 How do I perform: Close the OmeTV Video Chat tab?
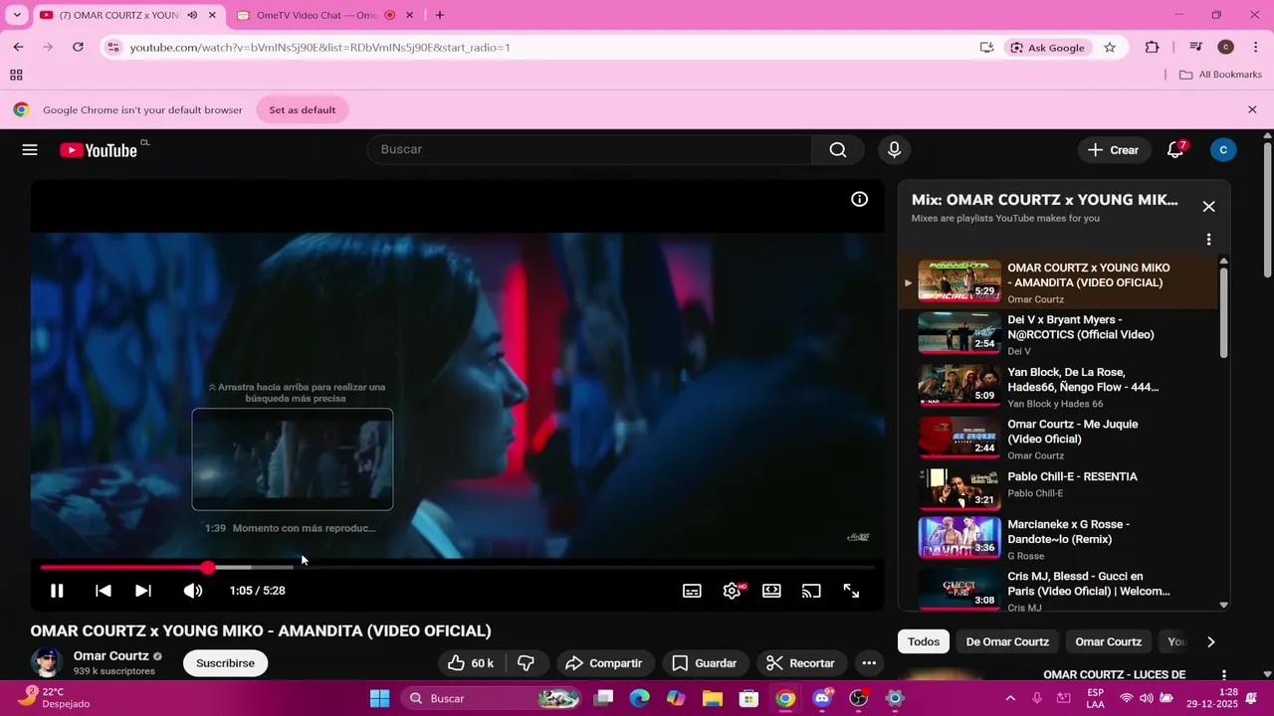point(409,15)
